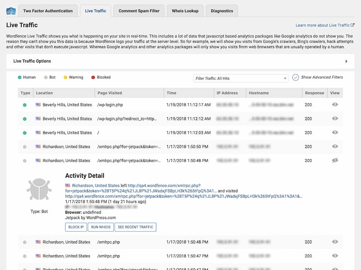Screen dimensions: 361x270
Task: Click green human dot in first row
Action: pyautogui.click(x=25, y=105)
